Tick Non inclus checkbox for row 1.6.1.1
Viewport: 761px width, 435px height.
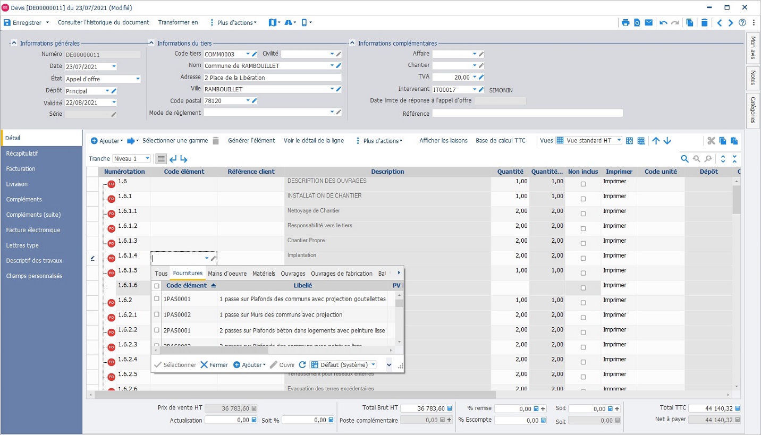pyautogui.click(x=583, y=214)
